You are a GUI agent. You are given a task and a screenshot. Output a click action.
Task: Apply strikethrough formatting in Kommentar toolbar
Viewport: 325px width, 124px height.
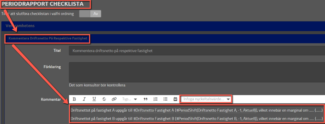104,99
